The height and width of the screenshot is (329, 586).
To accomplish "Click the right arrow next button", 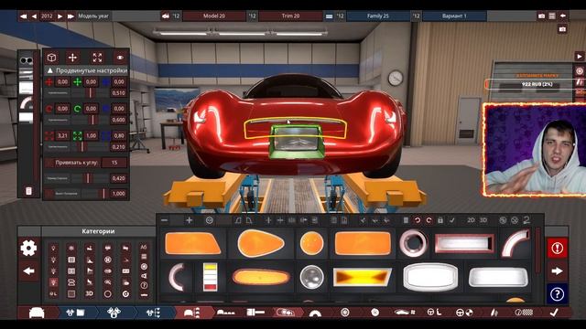I will click(557, 271).
